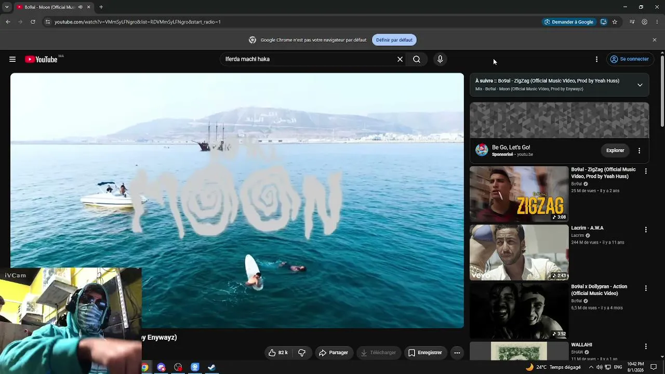Like the video with the thumbs up
Viewport: 665px width, 374px height.
coord(278,353)
